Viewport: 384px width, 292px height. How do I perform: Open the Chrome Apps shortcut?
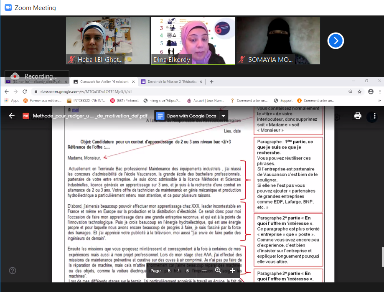[11, 101]
